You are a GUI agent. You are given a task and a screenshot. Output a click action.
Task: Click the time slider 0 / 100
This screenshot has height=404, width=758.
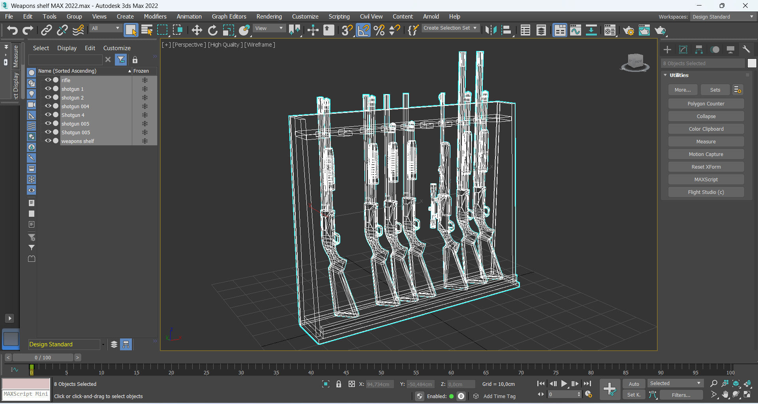43,357
